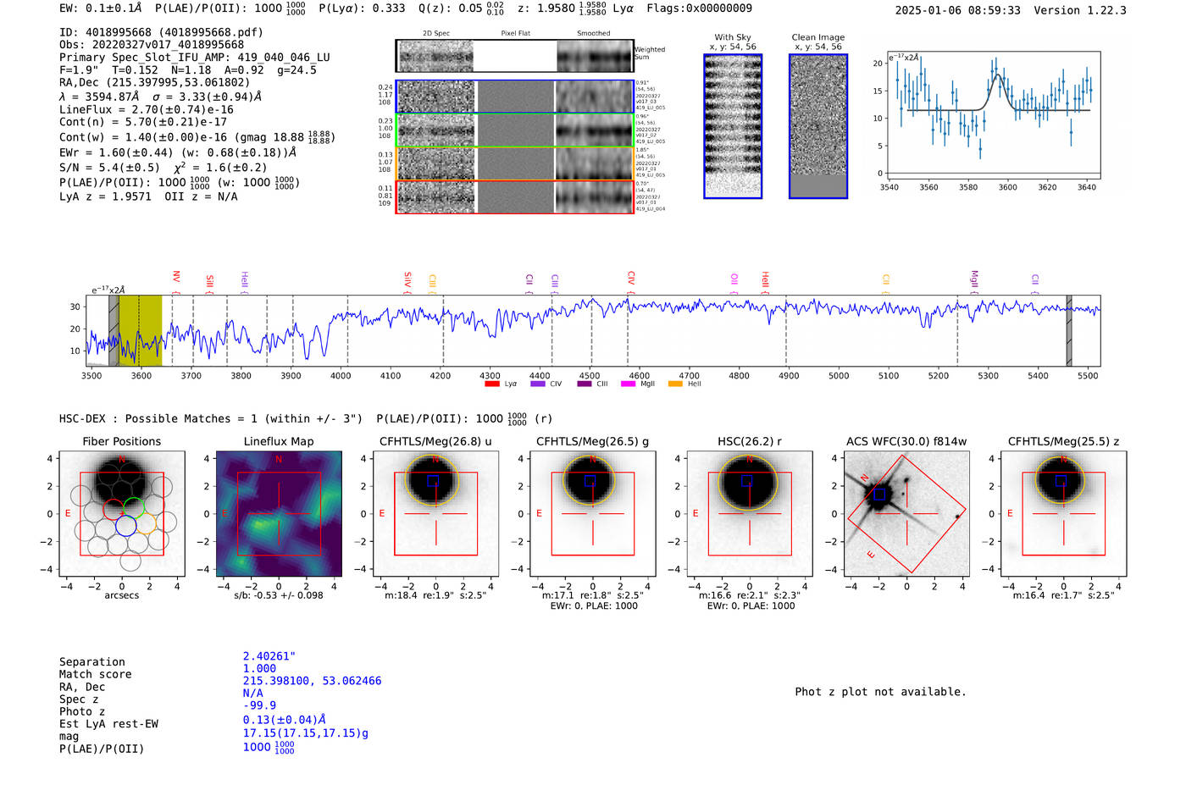Screen dimensions: 1186x807
Task: Click the s/b: -0.53 +/- 0.098 caption
Action: coord(279,595)
